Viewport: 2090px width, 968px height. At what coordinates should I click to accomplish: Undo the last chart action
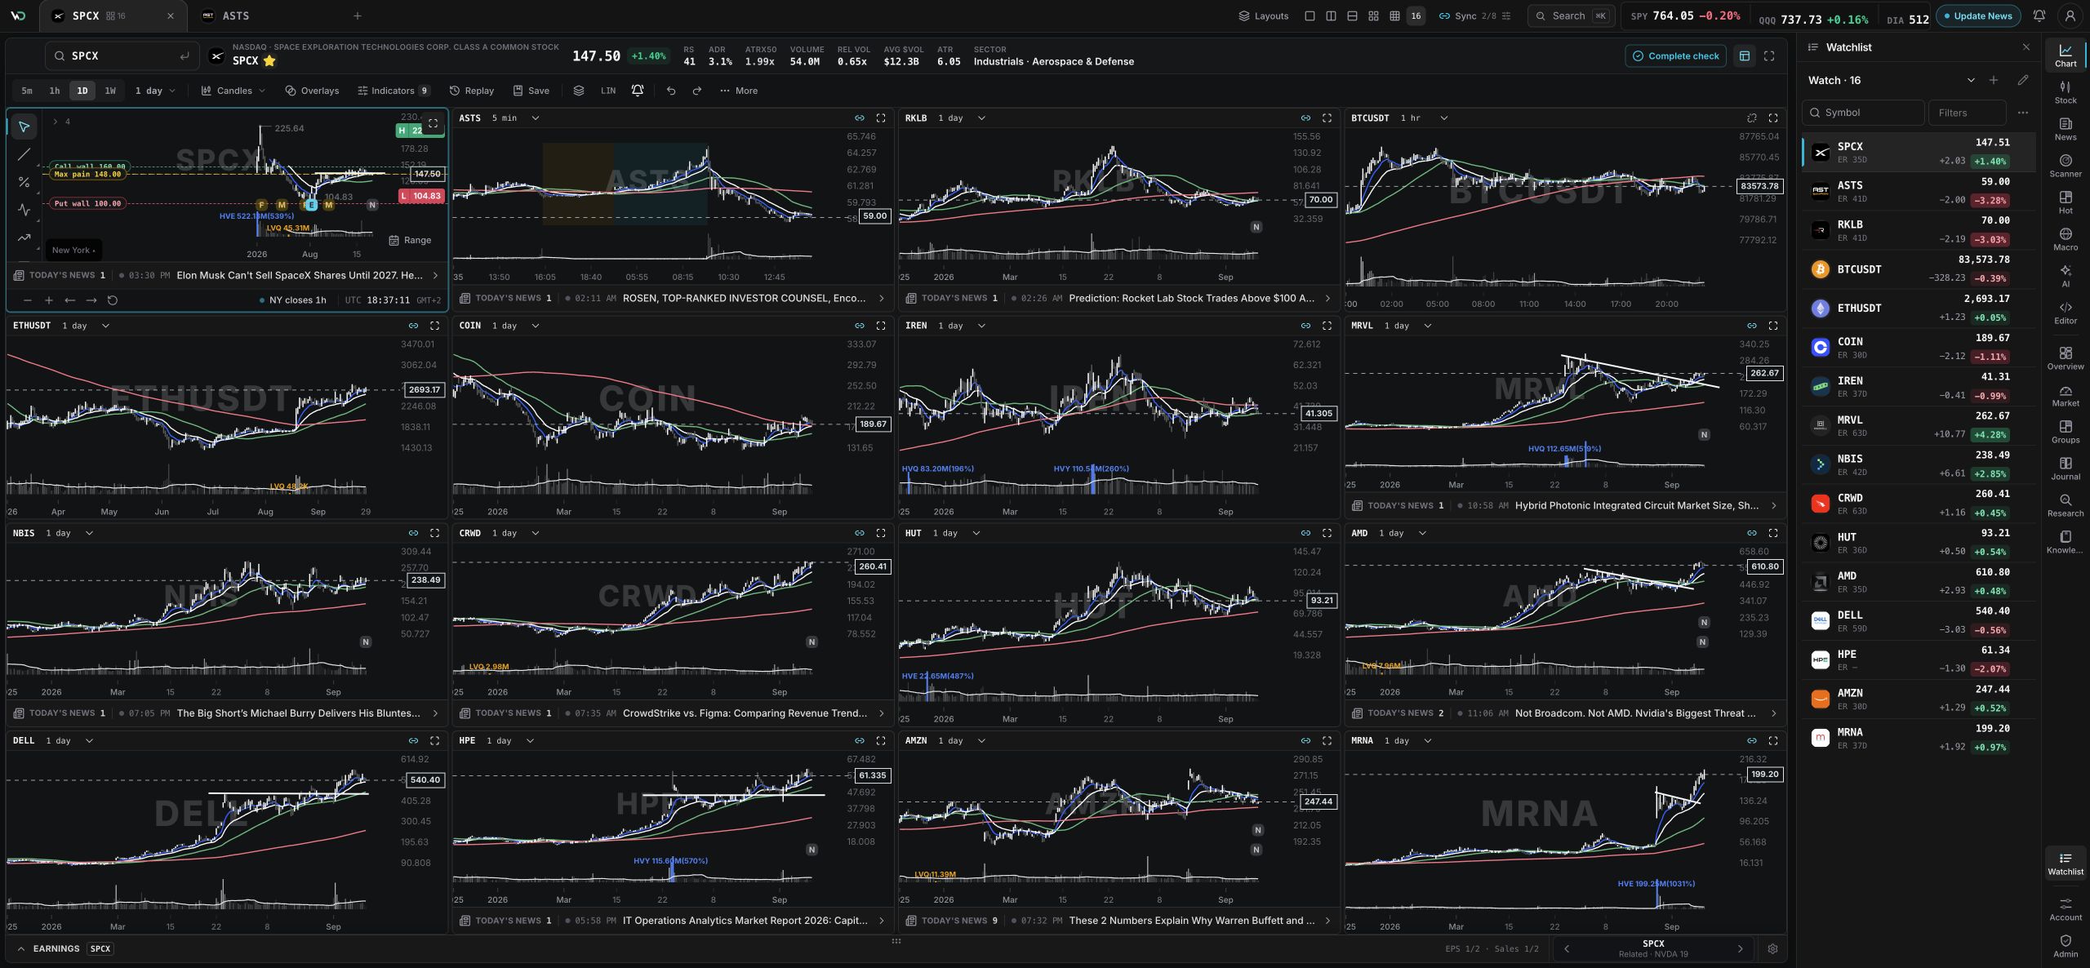671,91
